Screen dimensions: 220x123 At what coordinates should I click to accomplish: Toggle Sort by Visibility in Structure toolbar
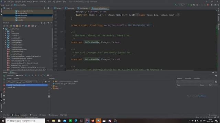[x=4, y=26]
